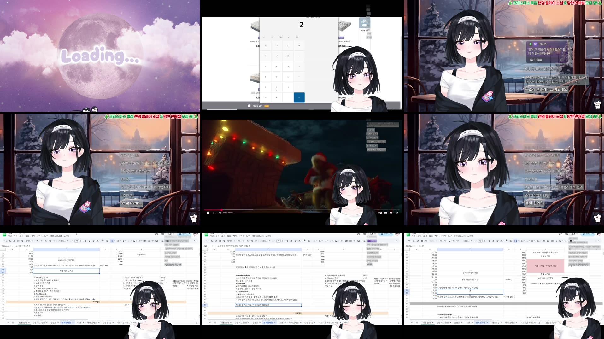Viewport: 604px width, 339px height.
Task: Open 데이터 menu in bottom-left spreadsheet
Action: (39, 236)
